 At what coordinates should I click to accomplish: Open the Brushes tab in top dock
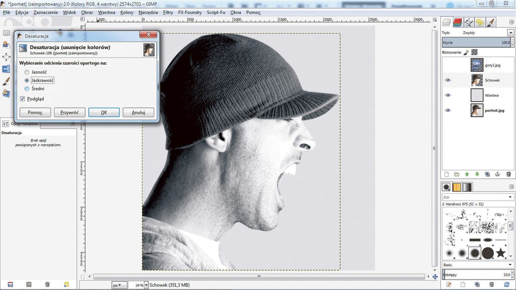[490, 22]
